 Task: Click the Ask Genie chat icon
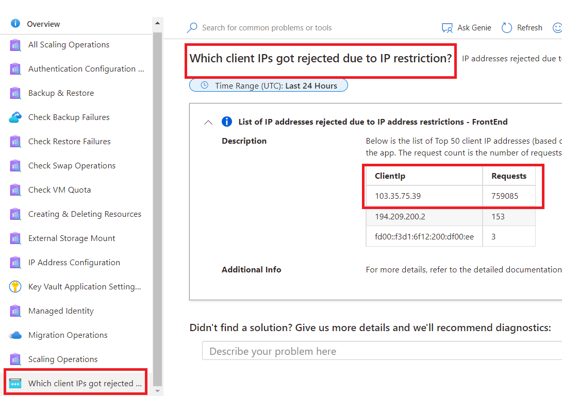pos(447,27)
